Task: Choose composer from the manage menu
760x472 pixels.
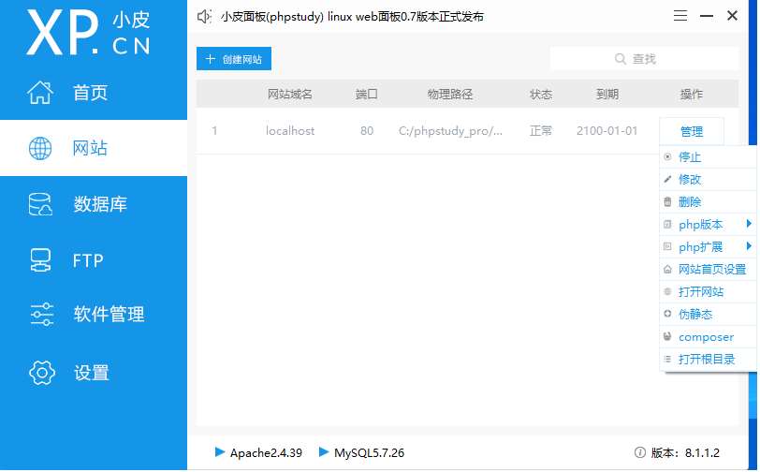Action: point(709,336)
